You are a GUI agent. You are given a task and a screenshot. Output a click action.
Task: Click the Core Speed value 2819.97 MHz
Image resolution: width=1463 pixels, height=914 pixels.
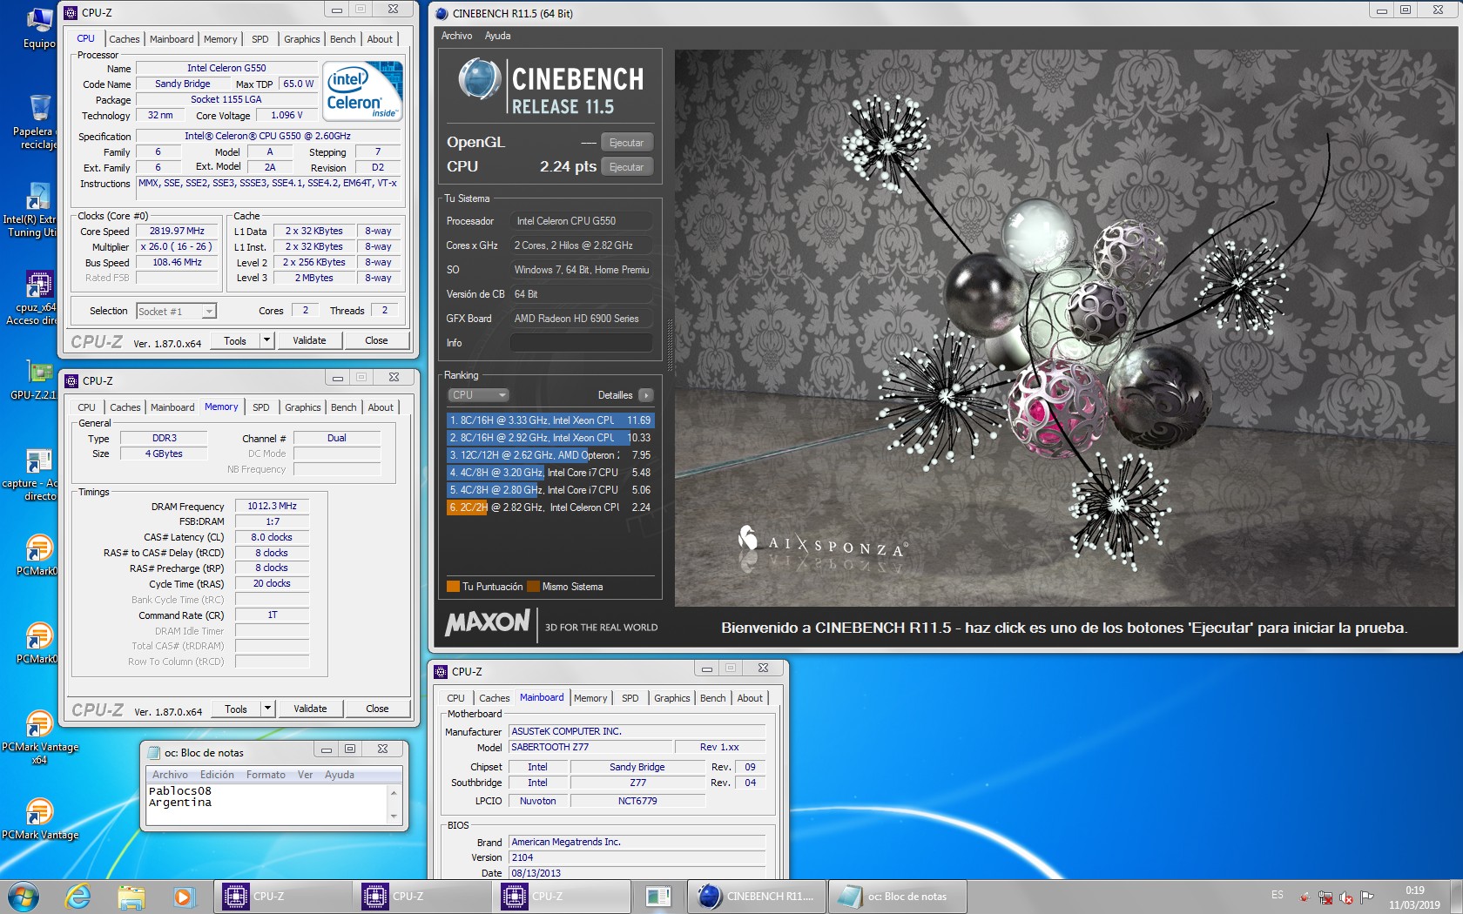[x=177, y=232]
